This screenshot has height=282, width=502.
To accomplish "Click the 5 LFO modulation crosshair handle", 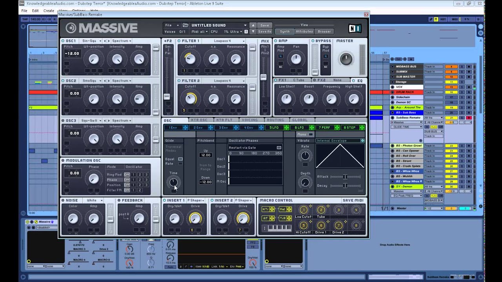I will pyautogui.click(x=286, y=128).
